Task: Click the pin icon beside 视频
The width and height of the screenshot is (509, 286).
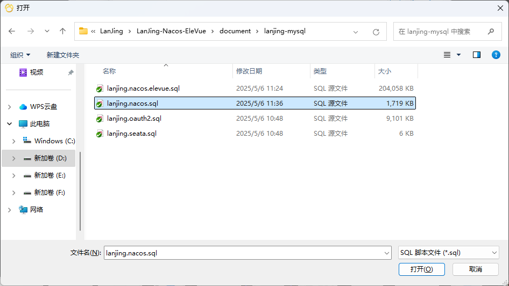Action: tap(71, 72)
